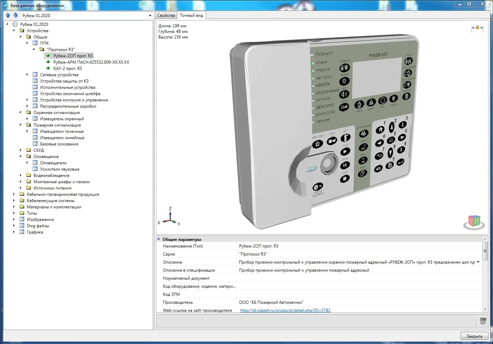Viewport: 493px width, 344px height.
Task: Click the Закрыть button
Action: pyautogui.click(x=474, y=336)
